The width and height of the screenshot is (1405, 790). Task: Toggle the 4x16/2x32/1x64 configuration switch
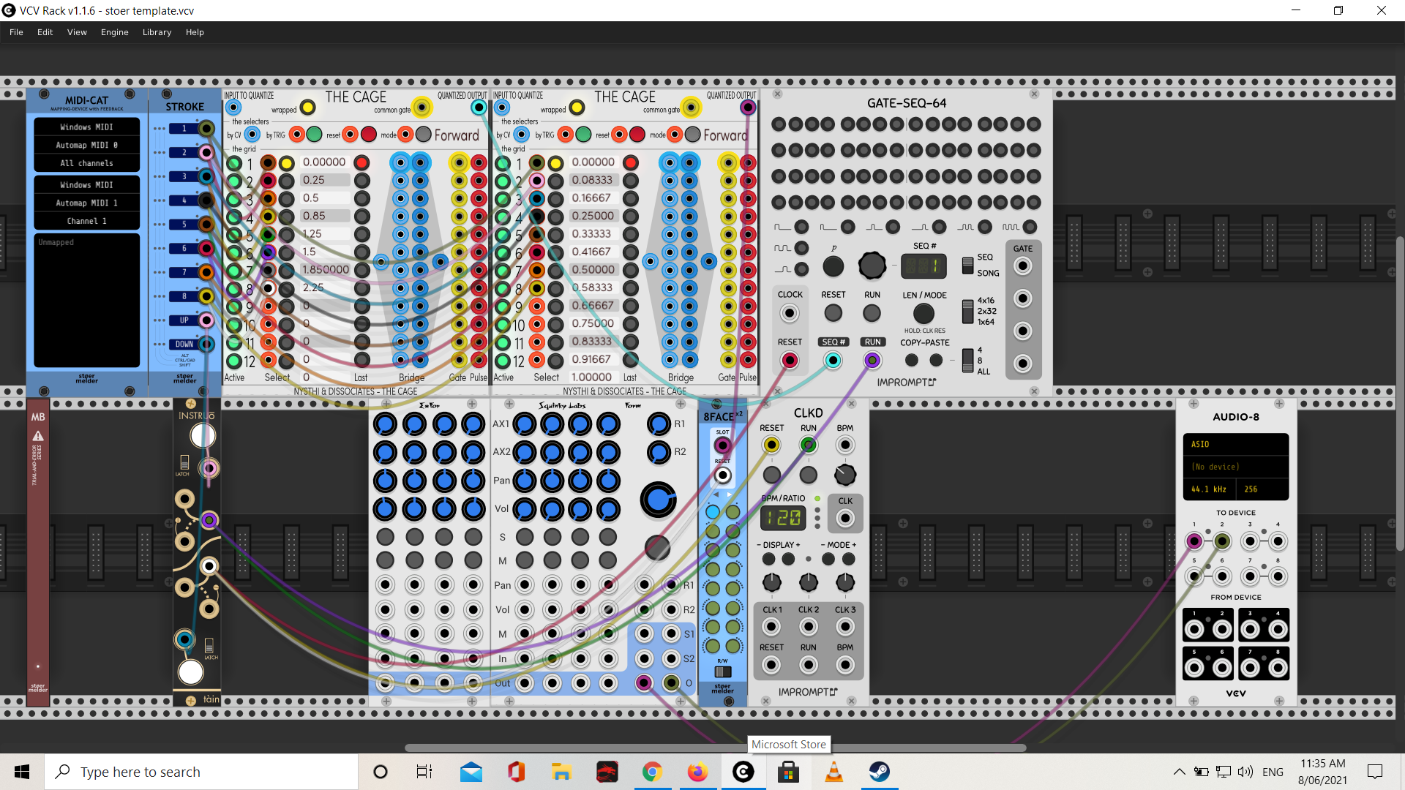pyautogui.click(x=967, y=311)
